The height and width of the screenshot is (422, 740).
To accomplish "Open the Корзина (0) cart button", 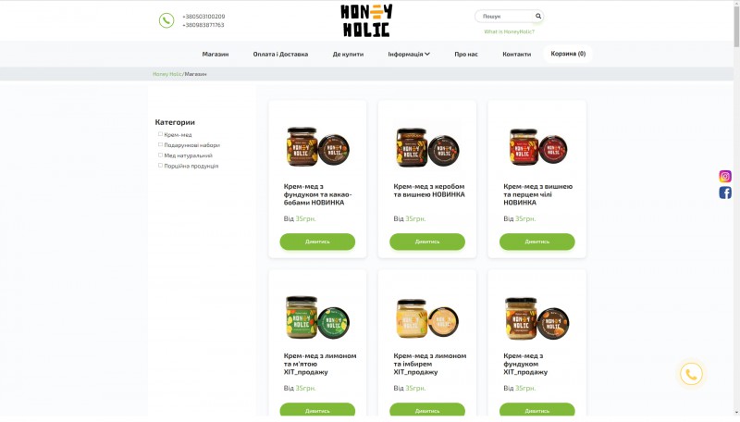I will (x=568, y=54).
